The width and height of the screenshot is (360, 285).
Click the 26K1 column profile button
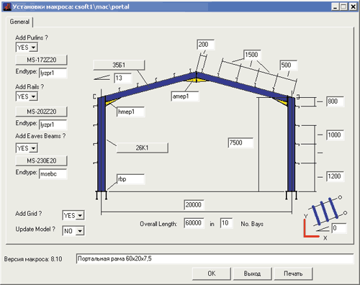[142, 148]
